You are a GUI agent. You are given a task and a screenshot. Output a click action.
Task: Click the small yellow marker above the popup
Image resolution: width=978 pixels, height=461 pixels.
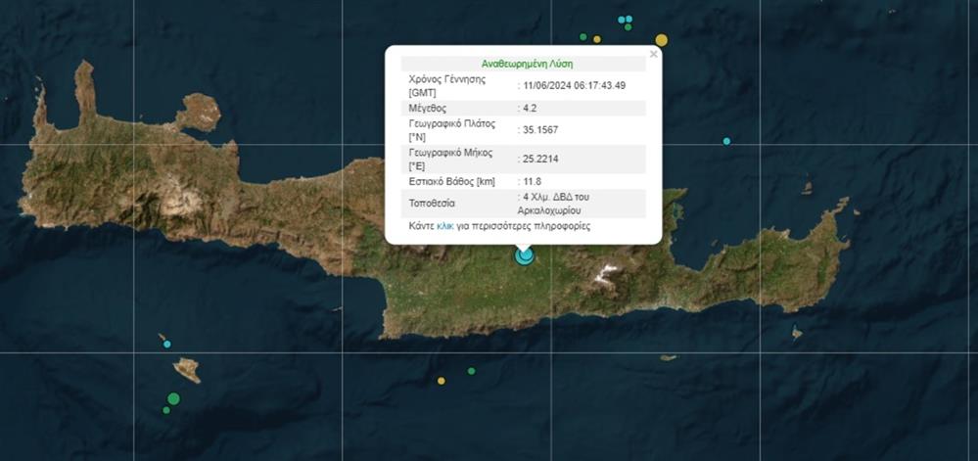597,39
